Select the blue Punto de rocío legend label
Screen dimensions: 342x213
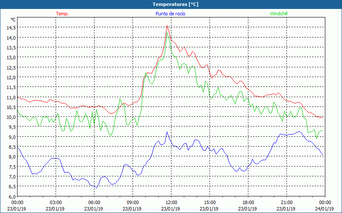coord(170,14)
